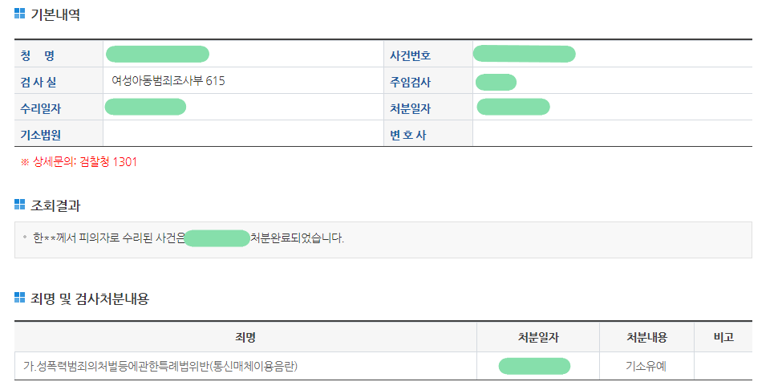Screen dimensions: 778x390
Task: Click the grid icon beside 조회결과
Action: tap(20, 205)
